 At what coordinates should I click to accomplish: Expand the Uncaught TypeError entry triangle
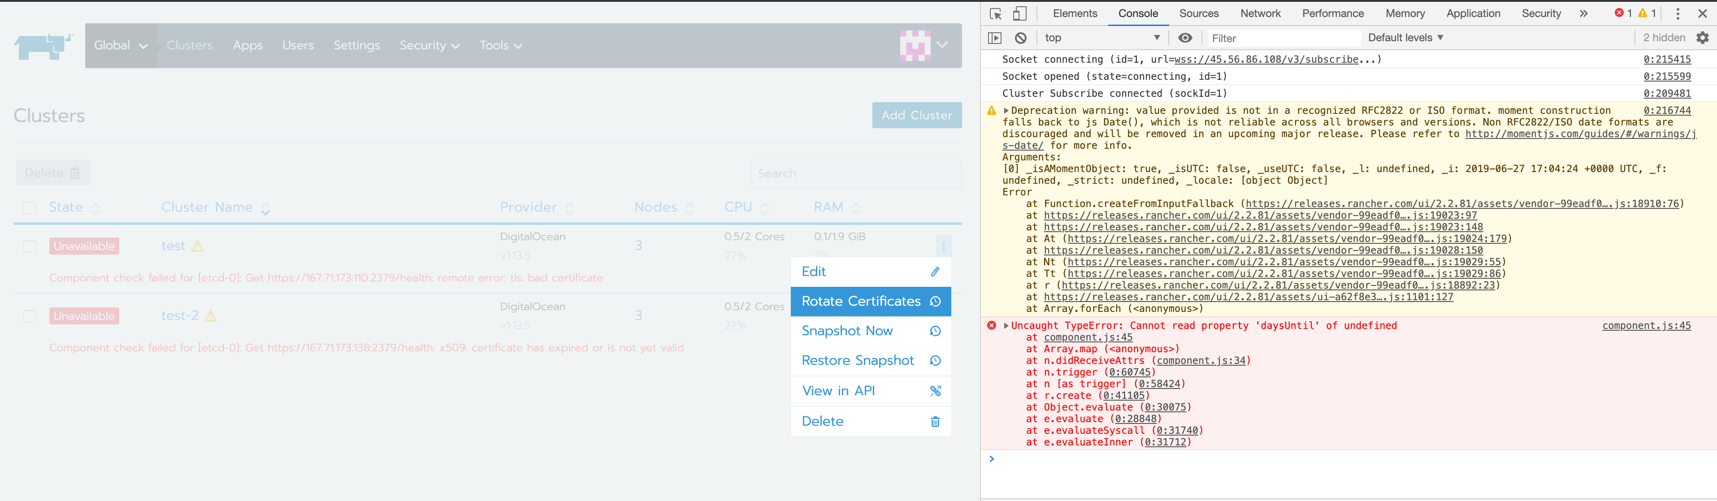click(1006, 326)
